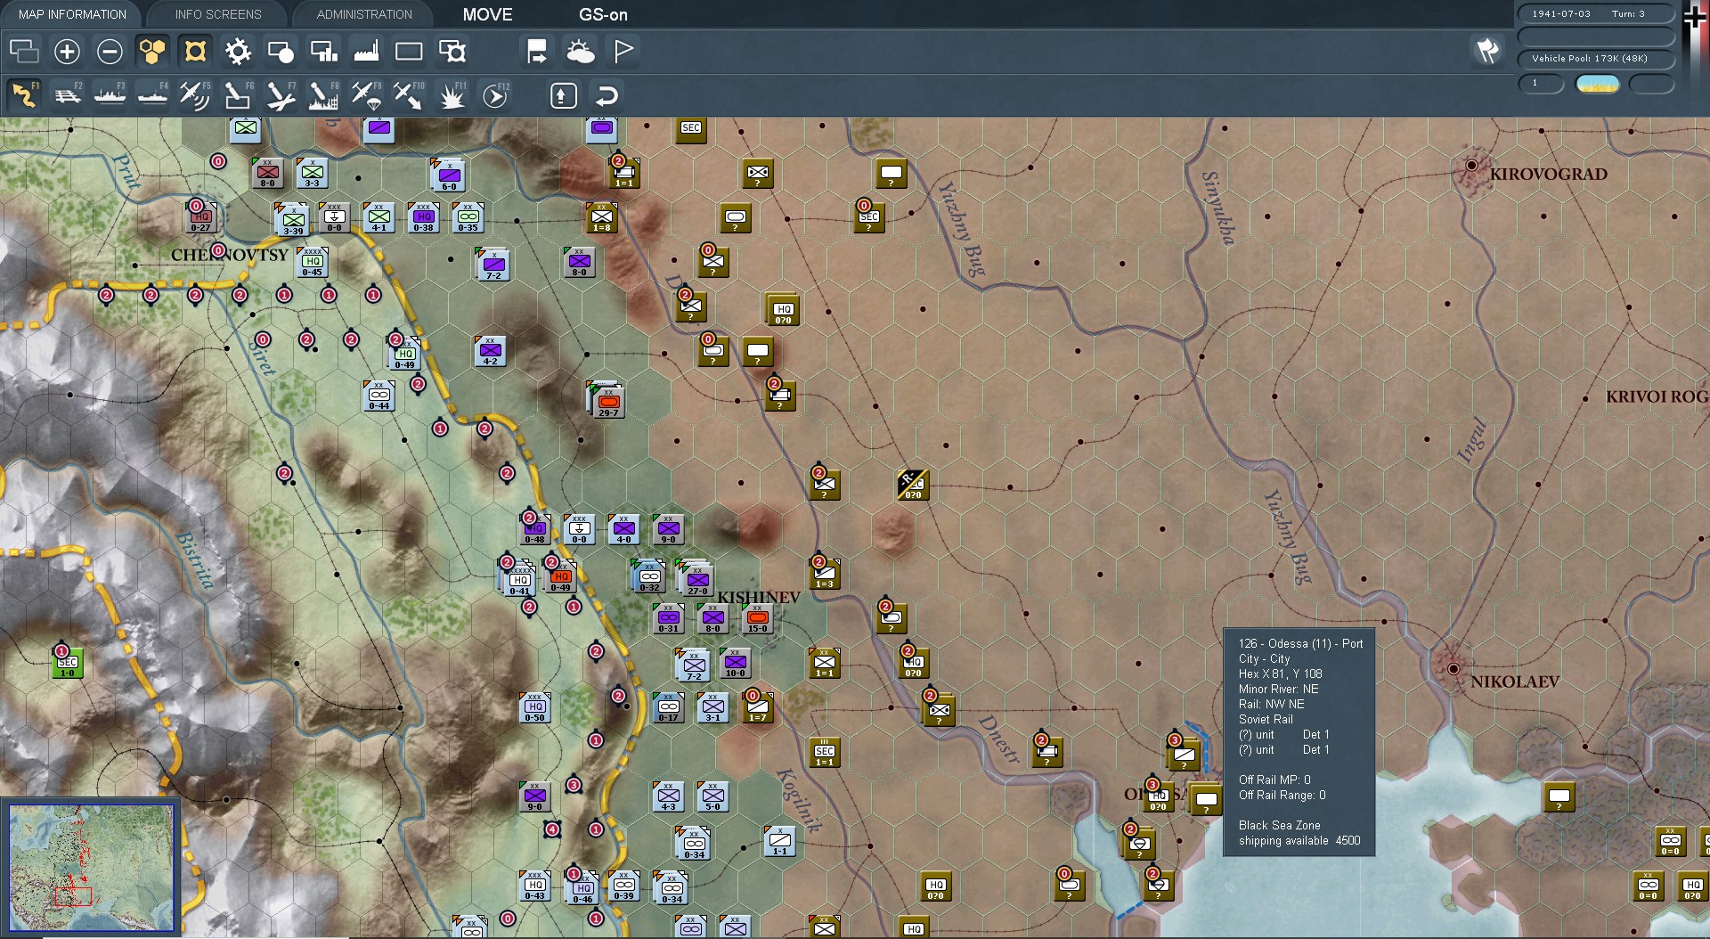Click the empty pill under the date
Image resolution: width=1710 pixels, height=939 pixels.
pyautogui.click(x=1596, y=37)
